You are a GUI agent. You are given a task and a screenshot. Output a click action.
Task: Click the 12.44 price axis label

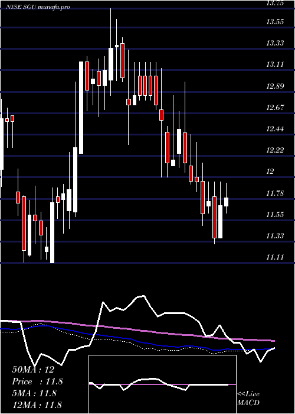coord(275,129)
